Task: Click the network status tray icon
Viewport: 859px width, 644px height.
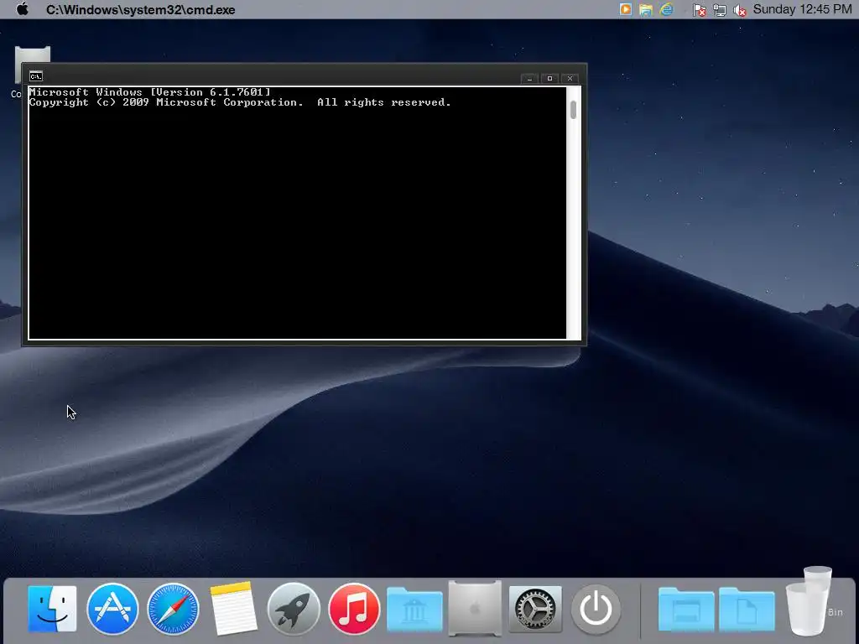Action: pos(719,10)
